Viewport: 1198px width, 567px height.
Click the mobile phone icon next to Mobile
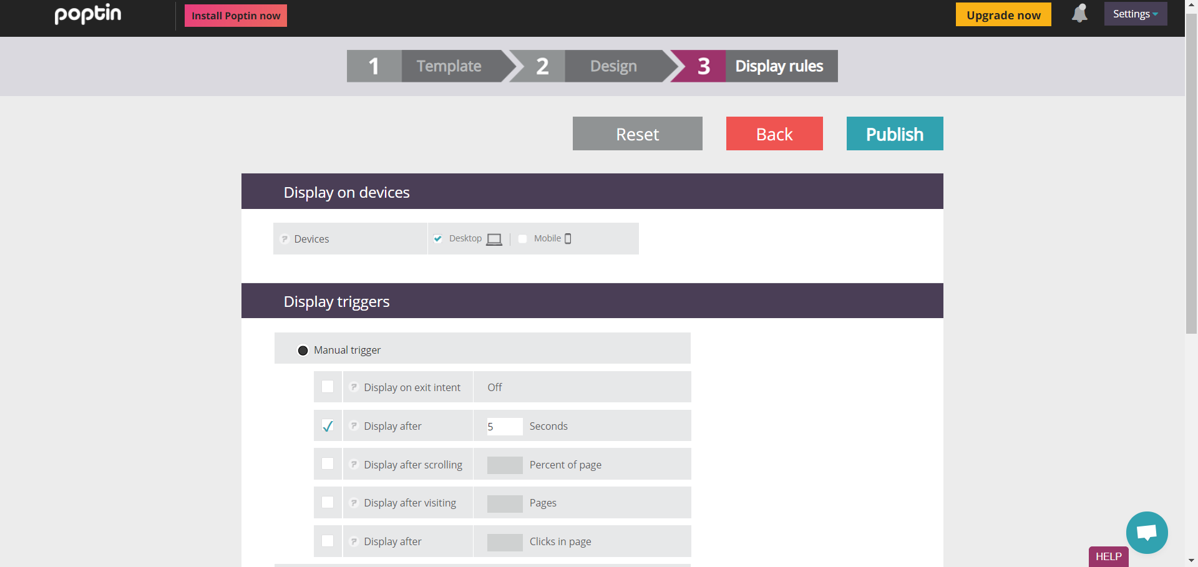pyautogui.click(x=568, y=238)
